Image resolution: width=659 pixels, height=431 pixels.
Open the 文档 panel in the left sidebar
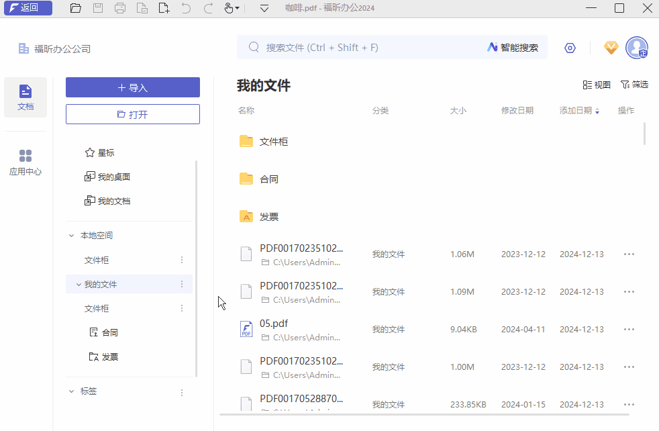pos(25,97)
